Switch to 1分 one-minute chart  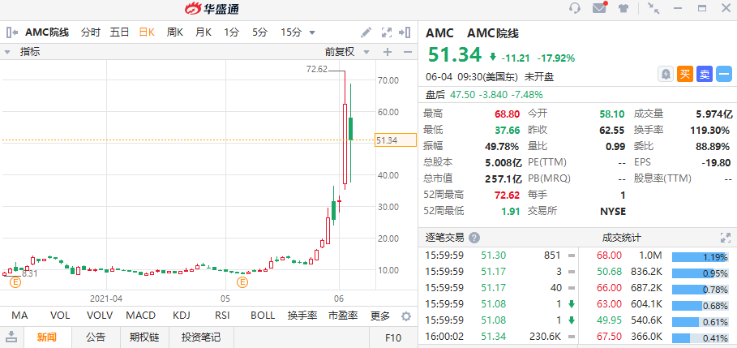pyautogui.click(x=231, y=32)
